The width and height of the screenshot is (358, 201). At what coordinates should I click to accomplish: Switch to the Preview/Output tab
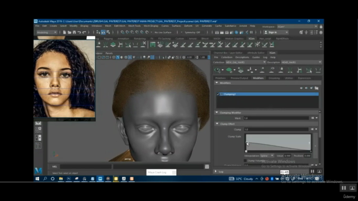(239, 78)
